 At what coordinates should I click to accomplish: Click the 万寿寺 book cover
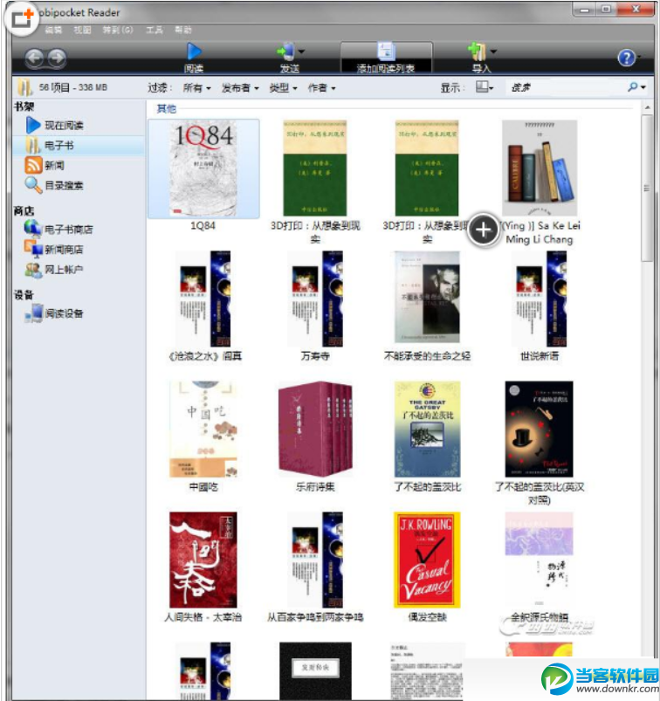[315, 299]
